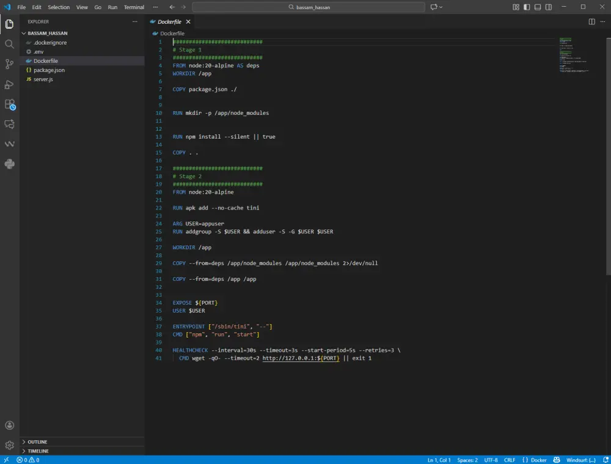Screen dimensions: 611x464
Task: Open the Extensions view
Action: pyautogui.click(x=9, y=104)
